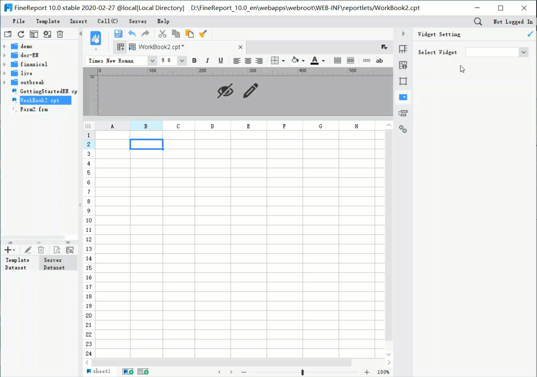Open the Server menu

click(138, 21)
